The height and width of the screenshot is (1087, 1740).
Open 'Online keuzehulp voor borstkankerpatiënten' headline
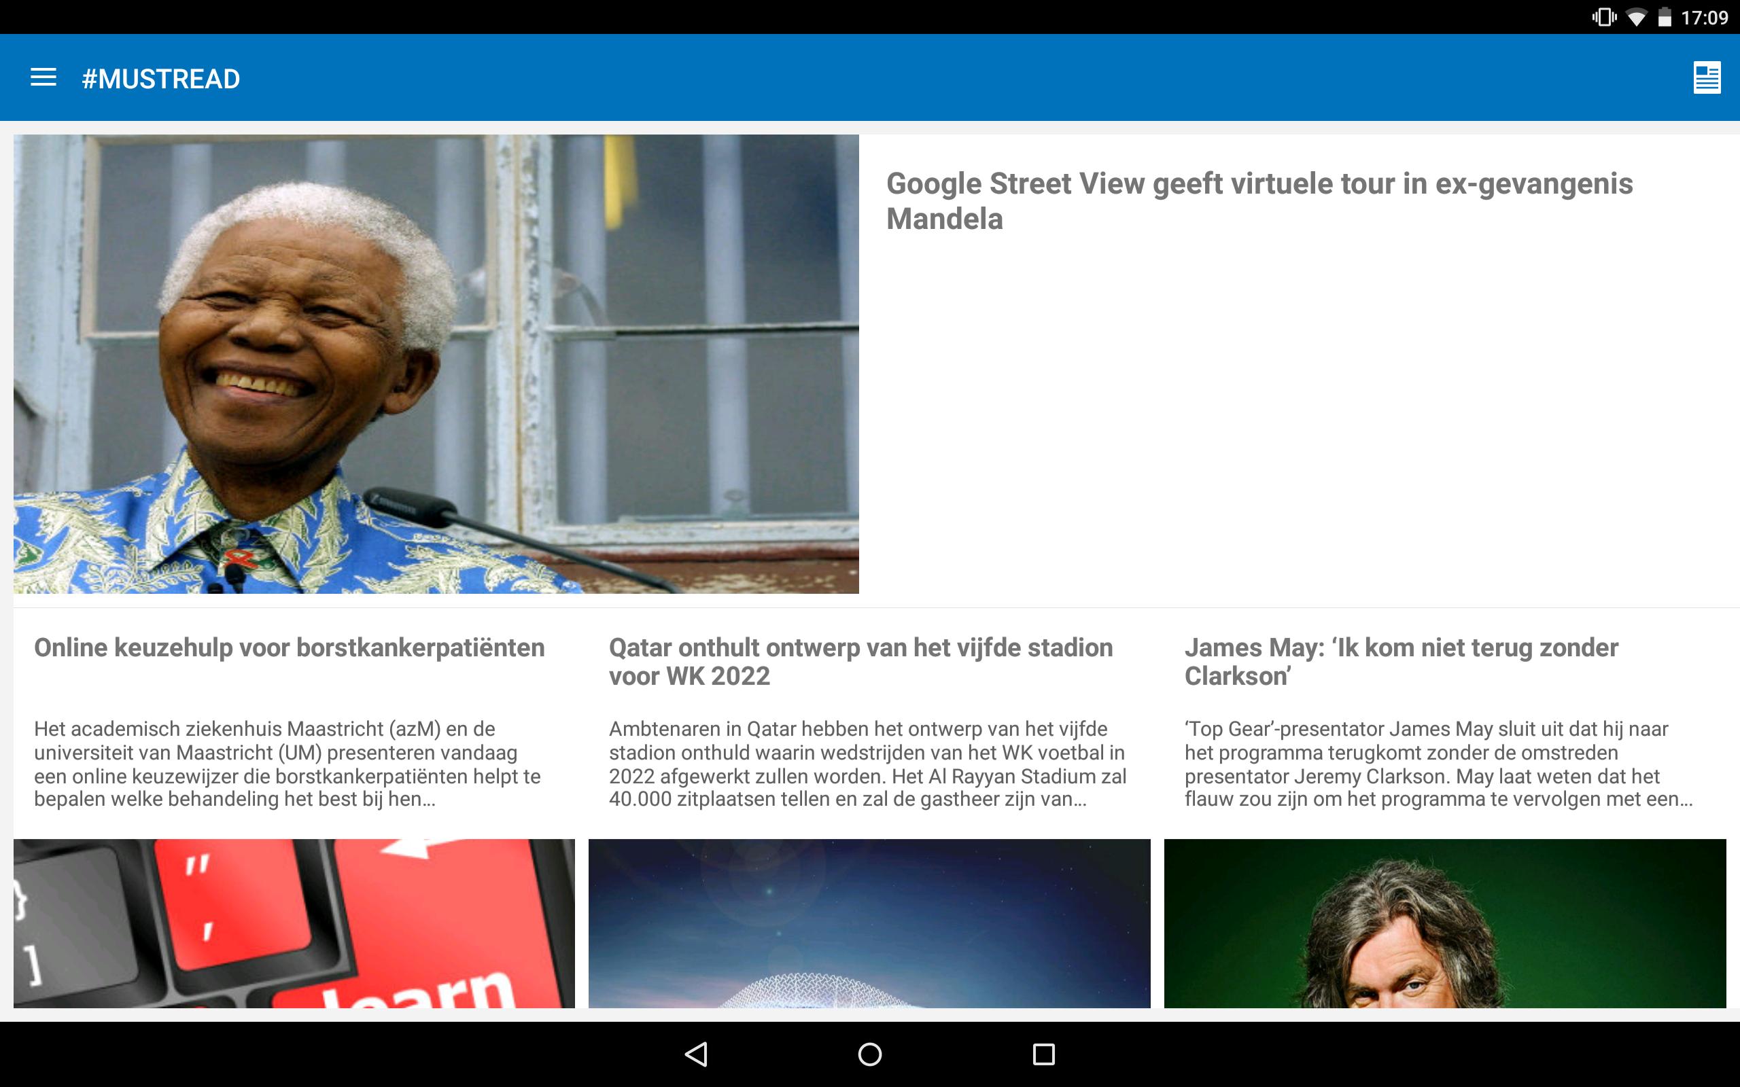(289, 647)
